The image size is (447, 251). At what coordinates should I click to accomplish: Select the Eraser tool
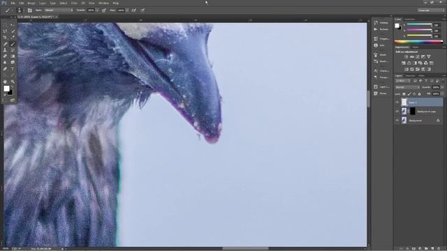5,56
